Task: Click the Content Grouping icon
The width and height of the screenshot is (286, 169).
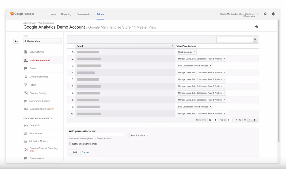Action: tap(26, 76)
